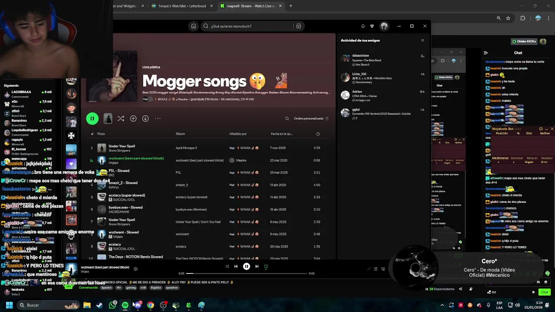Close the Actividad de tus amigos panel
The height and width of the screenshot is (312, 555).
pos(423,40)
